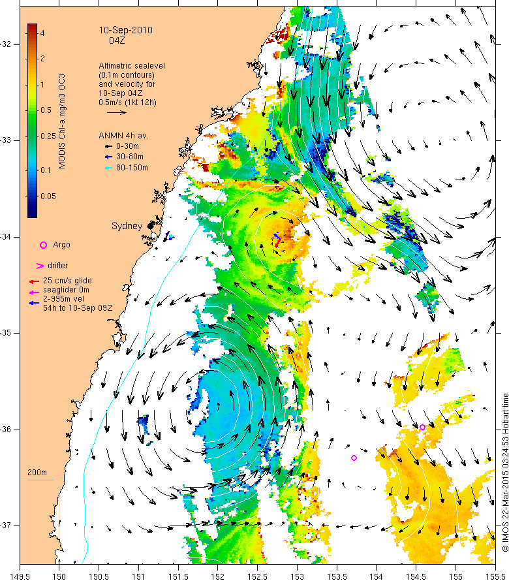Click the '154.5' longitude axis label
This screenshot has height=581, width=509.
point(416,576)
